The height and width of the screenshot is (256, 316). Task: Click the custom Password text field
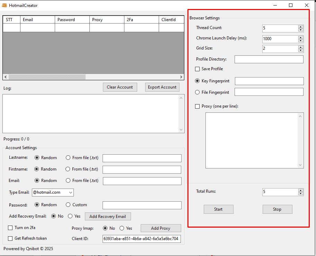(x=142, y=205)
